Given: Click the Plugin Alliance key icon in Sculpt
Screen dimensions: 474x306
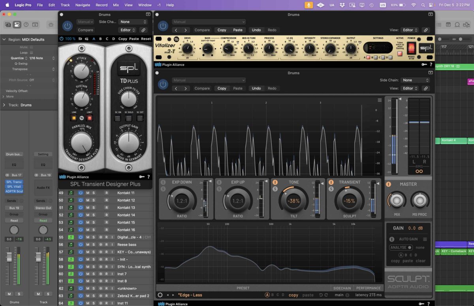Looking at the screenshot, I should click(422, 304).
